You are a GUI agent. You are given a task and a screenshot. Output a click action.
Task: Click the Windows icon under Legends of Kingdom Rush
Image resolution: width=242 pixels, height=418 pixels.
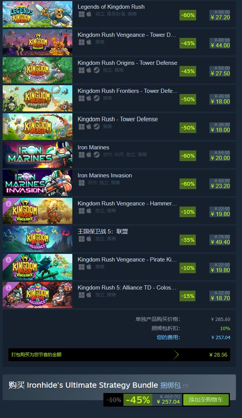click(81, 14)
